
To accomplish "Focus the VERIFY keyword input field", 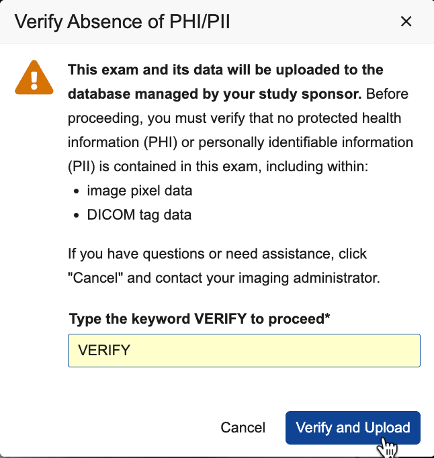I will tap(244, 351).
